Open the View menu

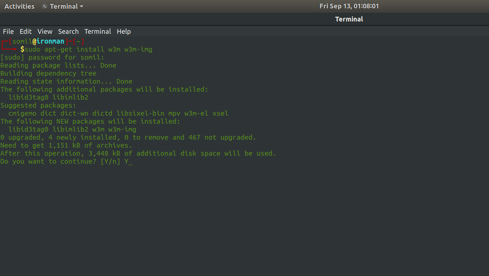click(x=45, y=32)
